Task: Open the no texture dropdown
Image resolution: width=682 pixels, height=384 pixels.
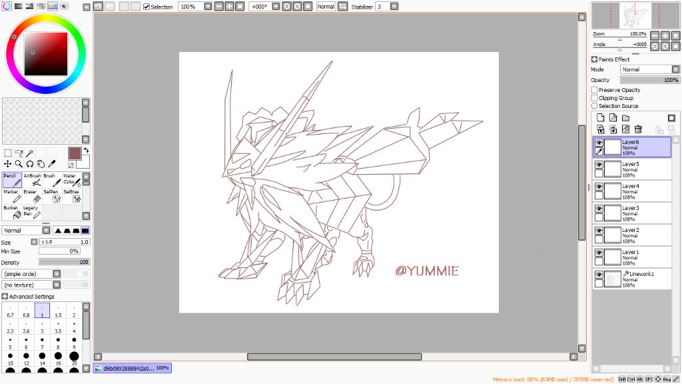Action: click(57, 285)
